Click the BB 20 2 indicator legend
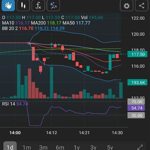 [33, 28]
